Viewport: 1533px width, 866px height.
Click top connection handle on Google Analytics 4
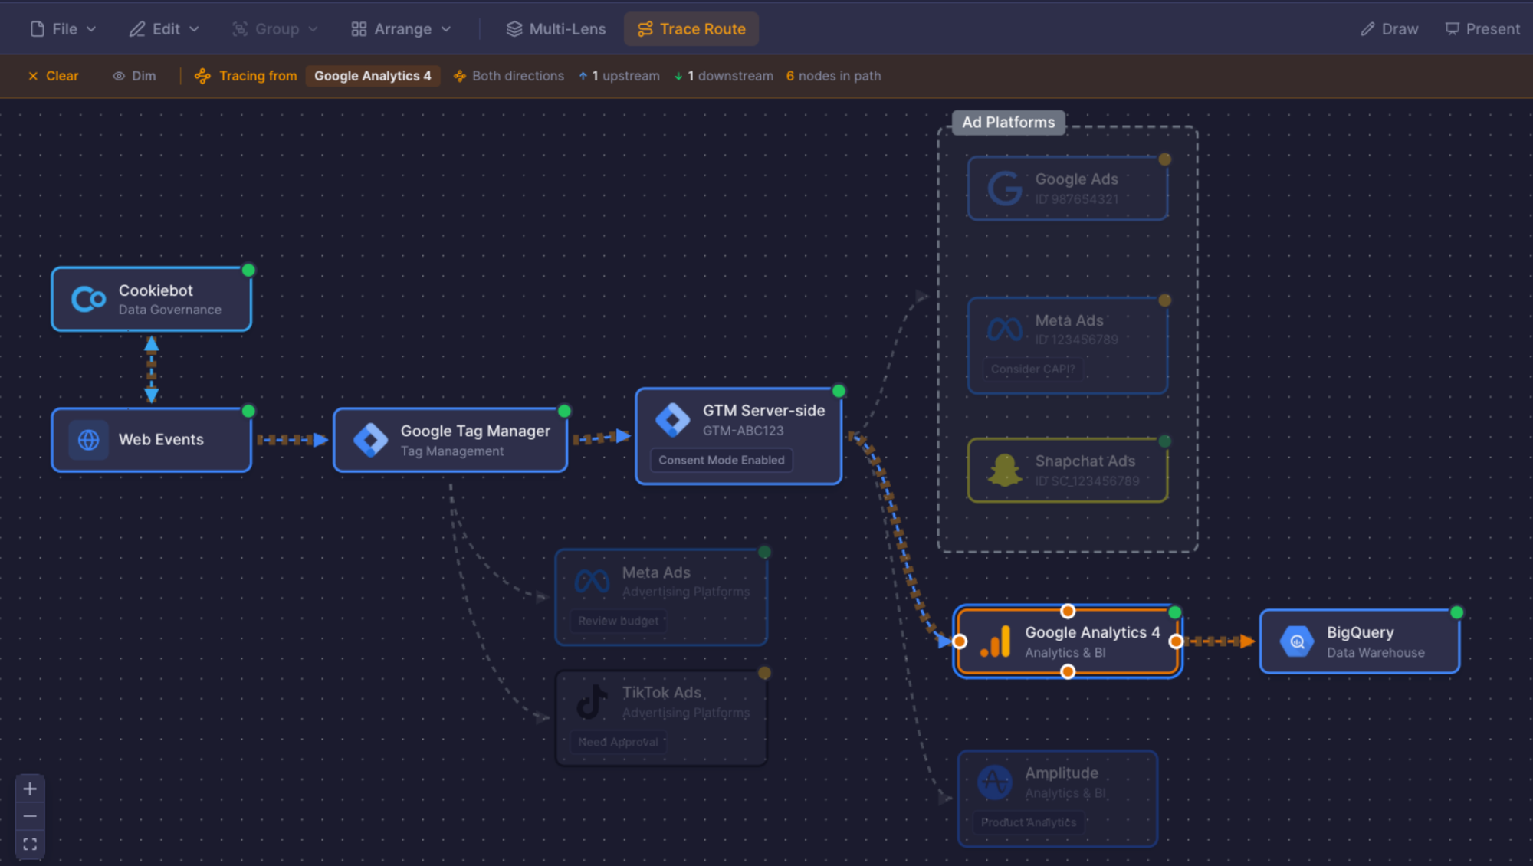point(1067,611)
